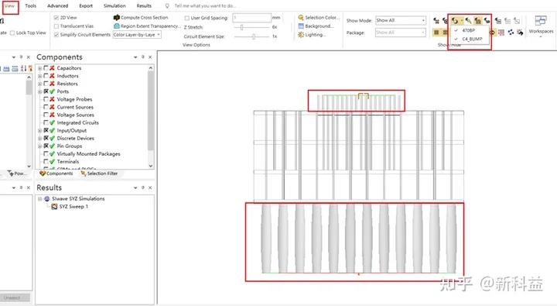Enable the User Grid Spacing checkbox
Image resolution: width=557 pixels, height=306 pixels.
[x=187, y=18]
